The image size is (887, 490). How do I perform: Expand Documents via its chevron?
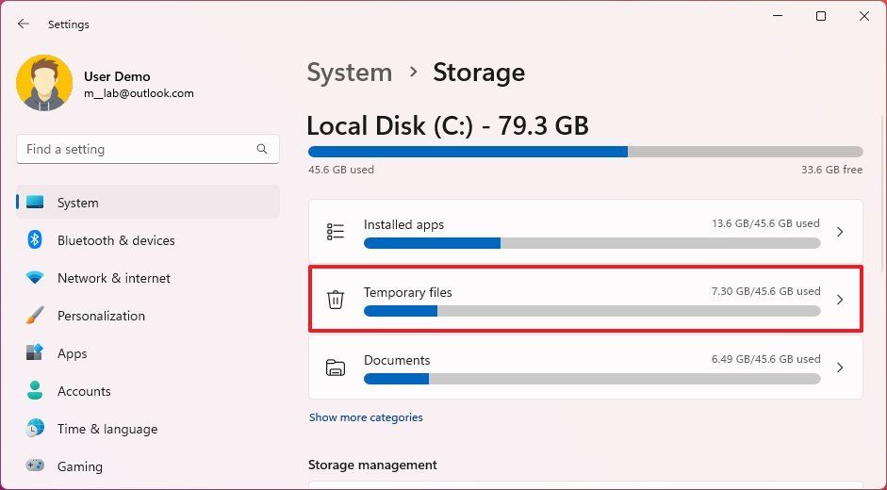[840, 367]
